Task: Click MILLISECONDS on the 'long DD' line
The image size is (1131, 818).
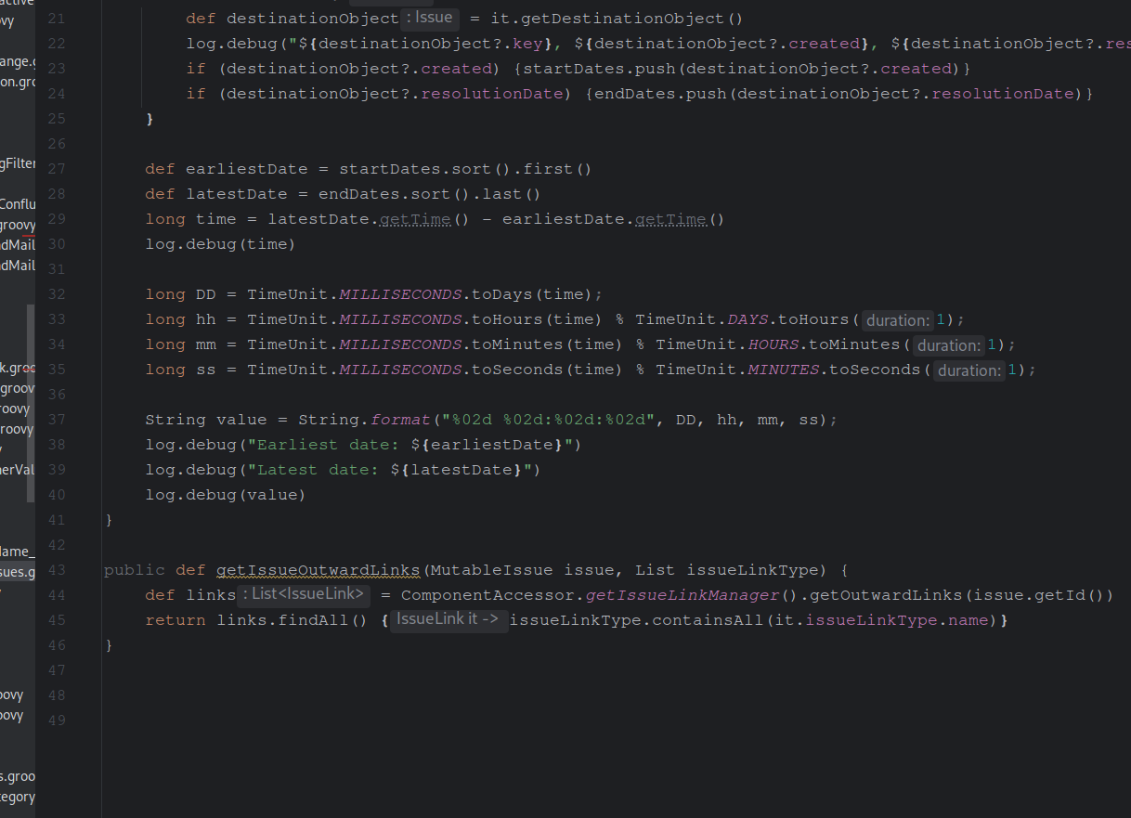Action: coord(400,294)
